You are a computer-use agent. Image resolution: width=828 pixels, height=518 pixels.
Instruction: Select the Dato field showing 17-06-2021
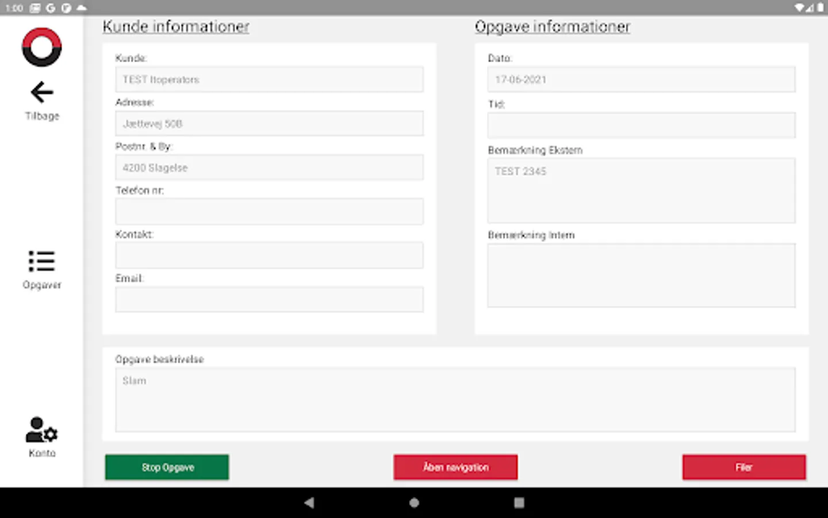click(642, 79)
